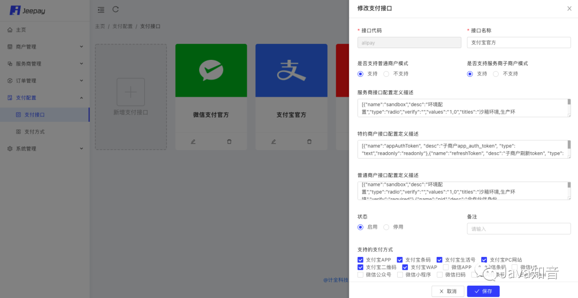This screenshot has height=298, width=578.
Task: Expand the 服务商管理 sidebar menu
Action: click(44, 64)
